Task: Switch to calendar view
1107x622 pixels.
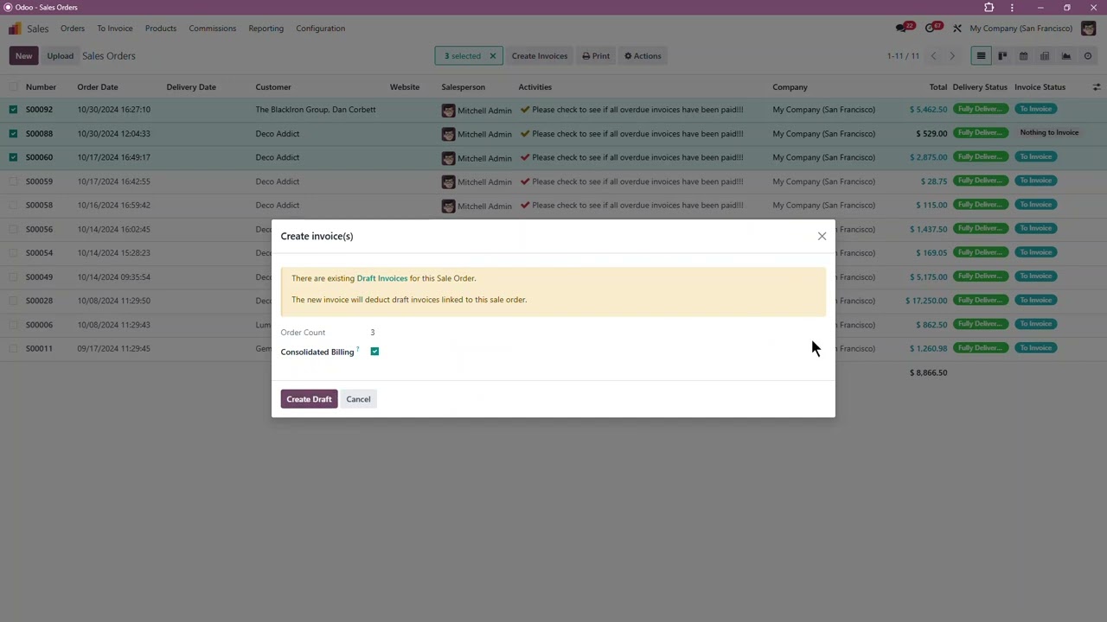Action: (x=1023, y=56)
